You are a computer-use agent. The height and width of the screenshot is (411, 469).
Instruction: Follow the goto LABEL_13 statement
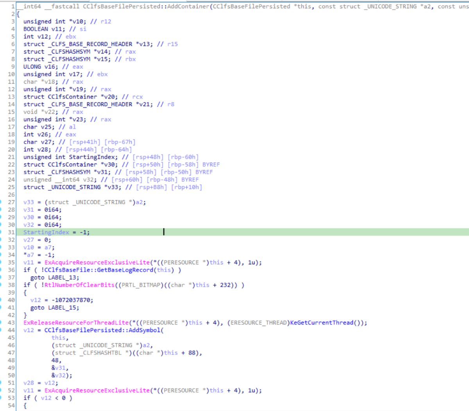click(55, 278)
